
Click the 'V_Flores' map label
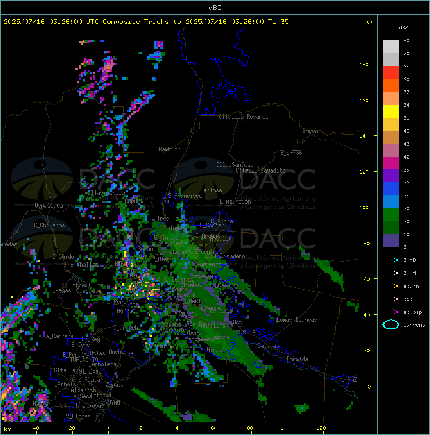pyautogui.click(x=78, y=416)
